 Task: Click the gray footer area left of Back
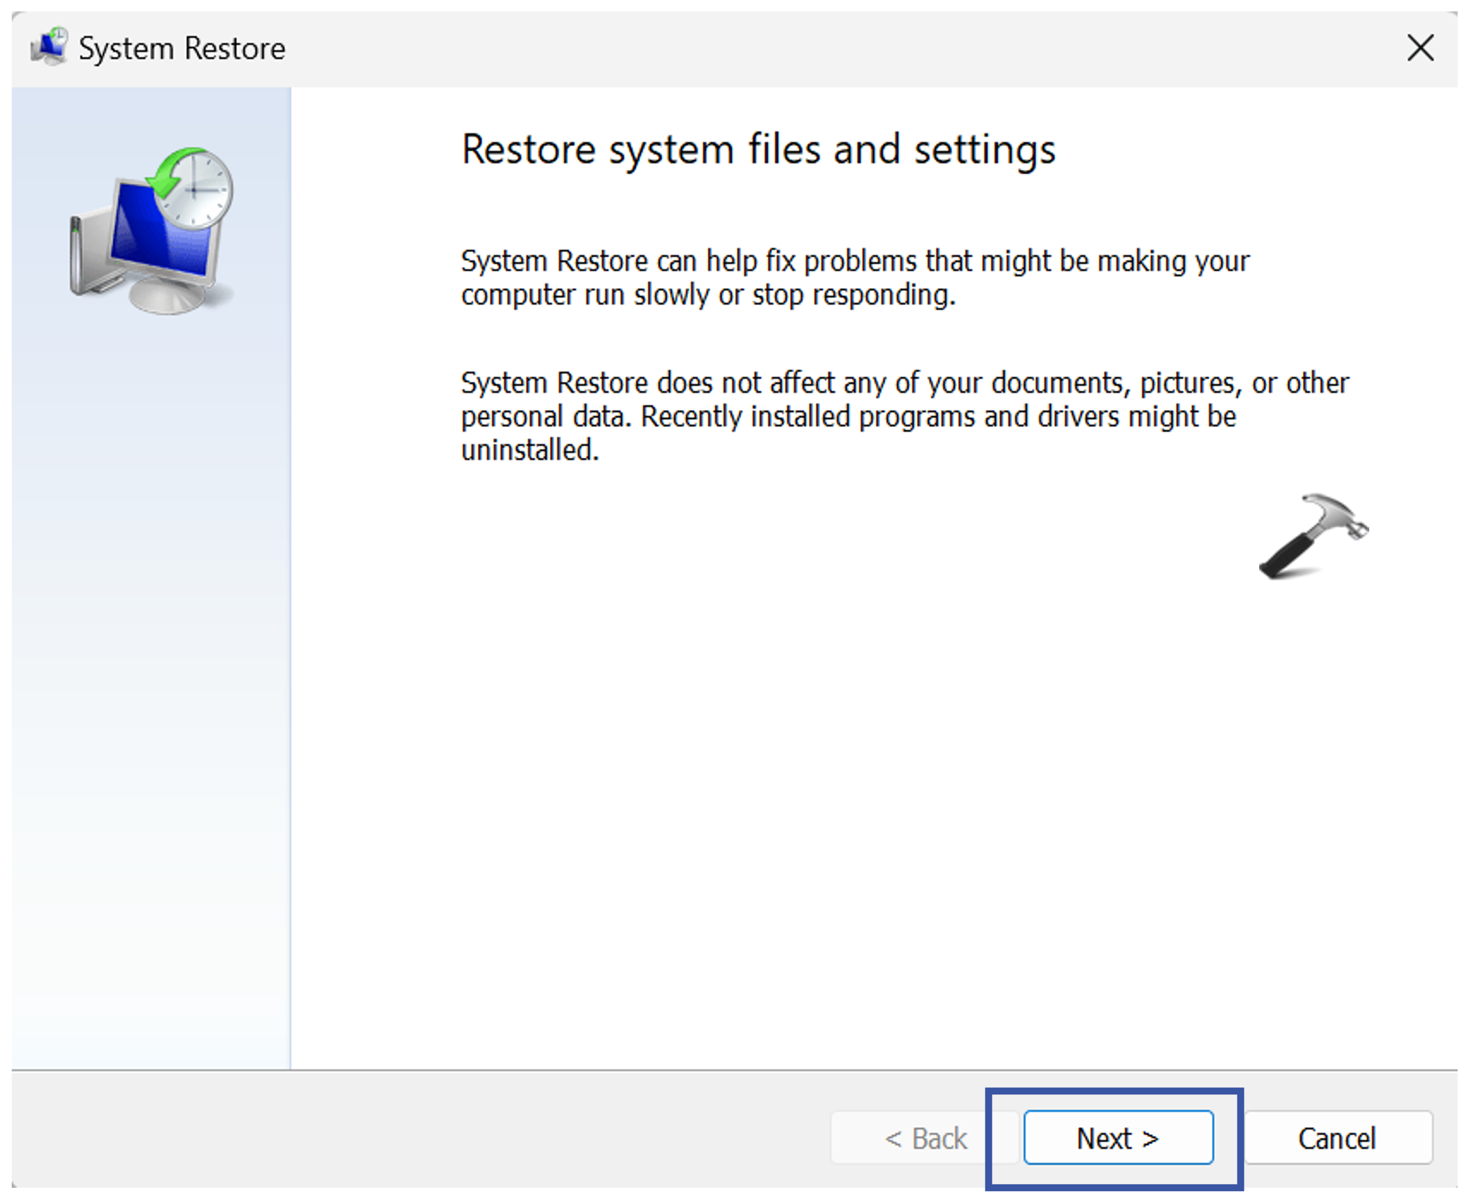[416, 1138]
